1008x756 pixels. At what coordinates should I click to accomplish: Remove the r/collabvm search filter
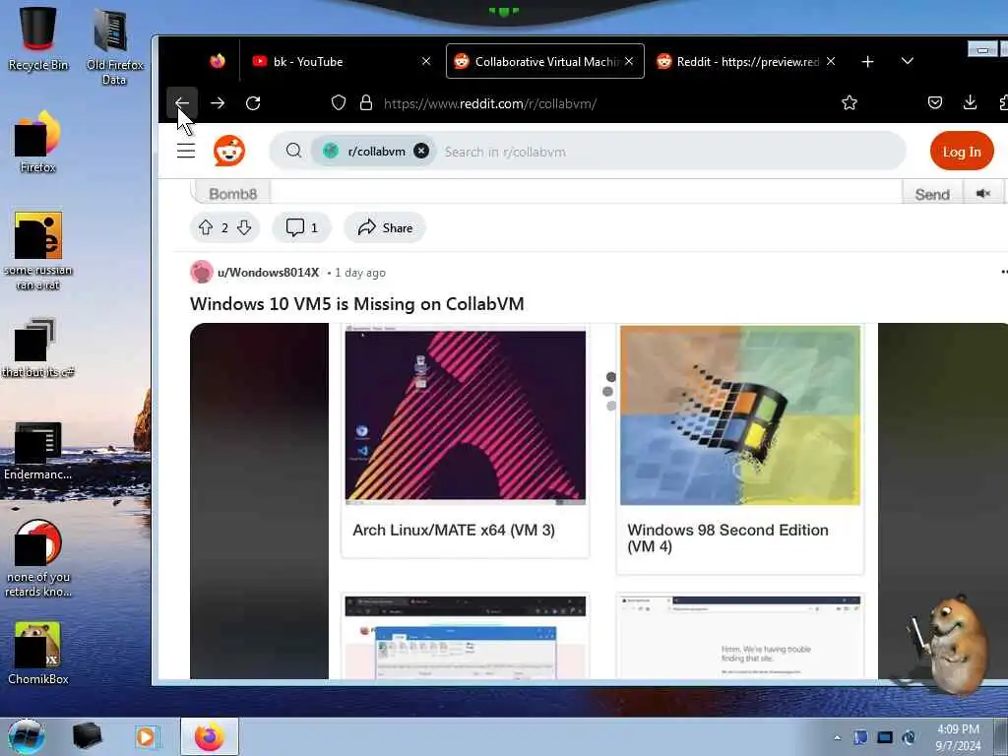pos(421,151)
